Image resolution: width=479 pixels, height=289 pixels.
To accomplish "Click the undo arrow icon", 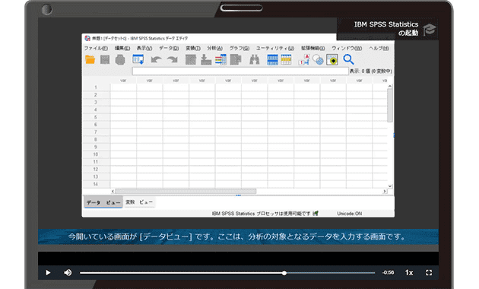I will 156,59.
